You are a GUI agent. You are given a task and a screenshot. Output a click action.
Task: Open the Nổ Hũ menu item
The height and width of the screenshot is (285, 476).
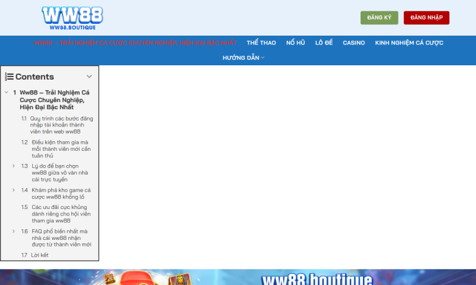pyautogui.click(x=295, y=43)
